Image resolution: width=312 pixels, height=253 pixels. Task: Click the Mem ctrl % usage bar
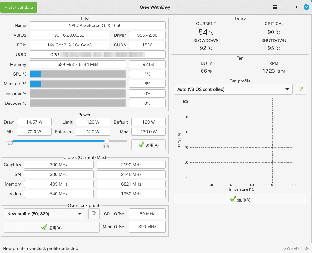pyautogui.click(x=78, y=84)
